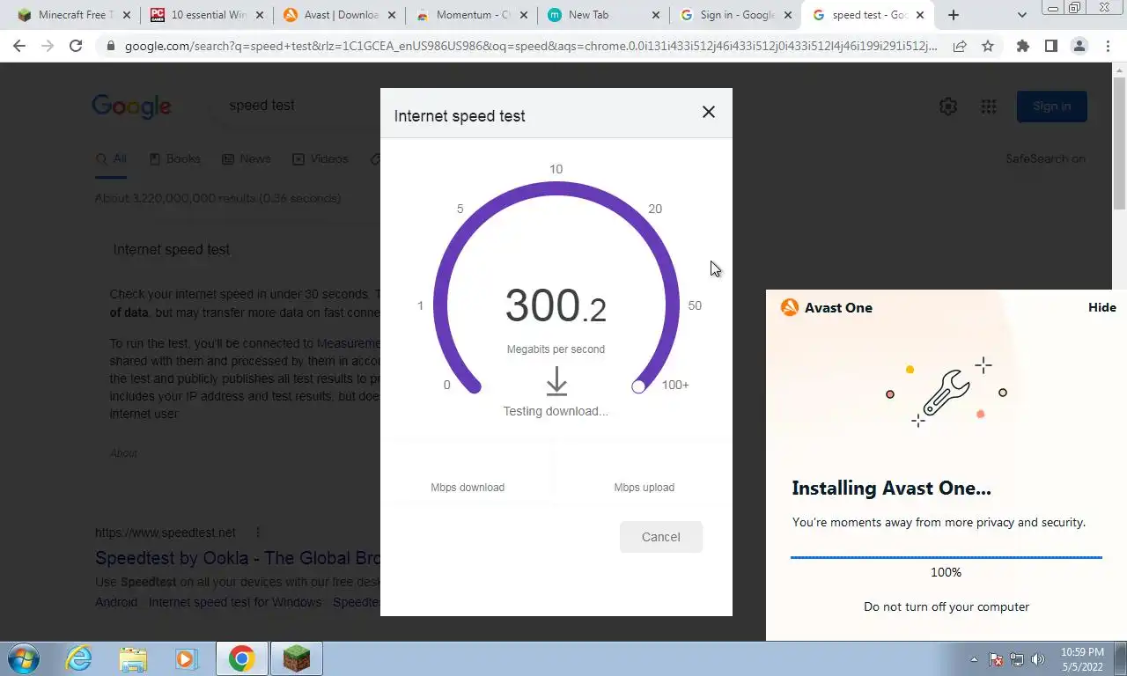Screen dimensions: 1127x676
Task: Open the Action Center flag icon
Action: pos(997,659)
